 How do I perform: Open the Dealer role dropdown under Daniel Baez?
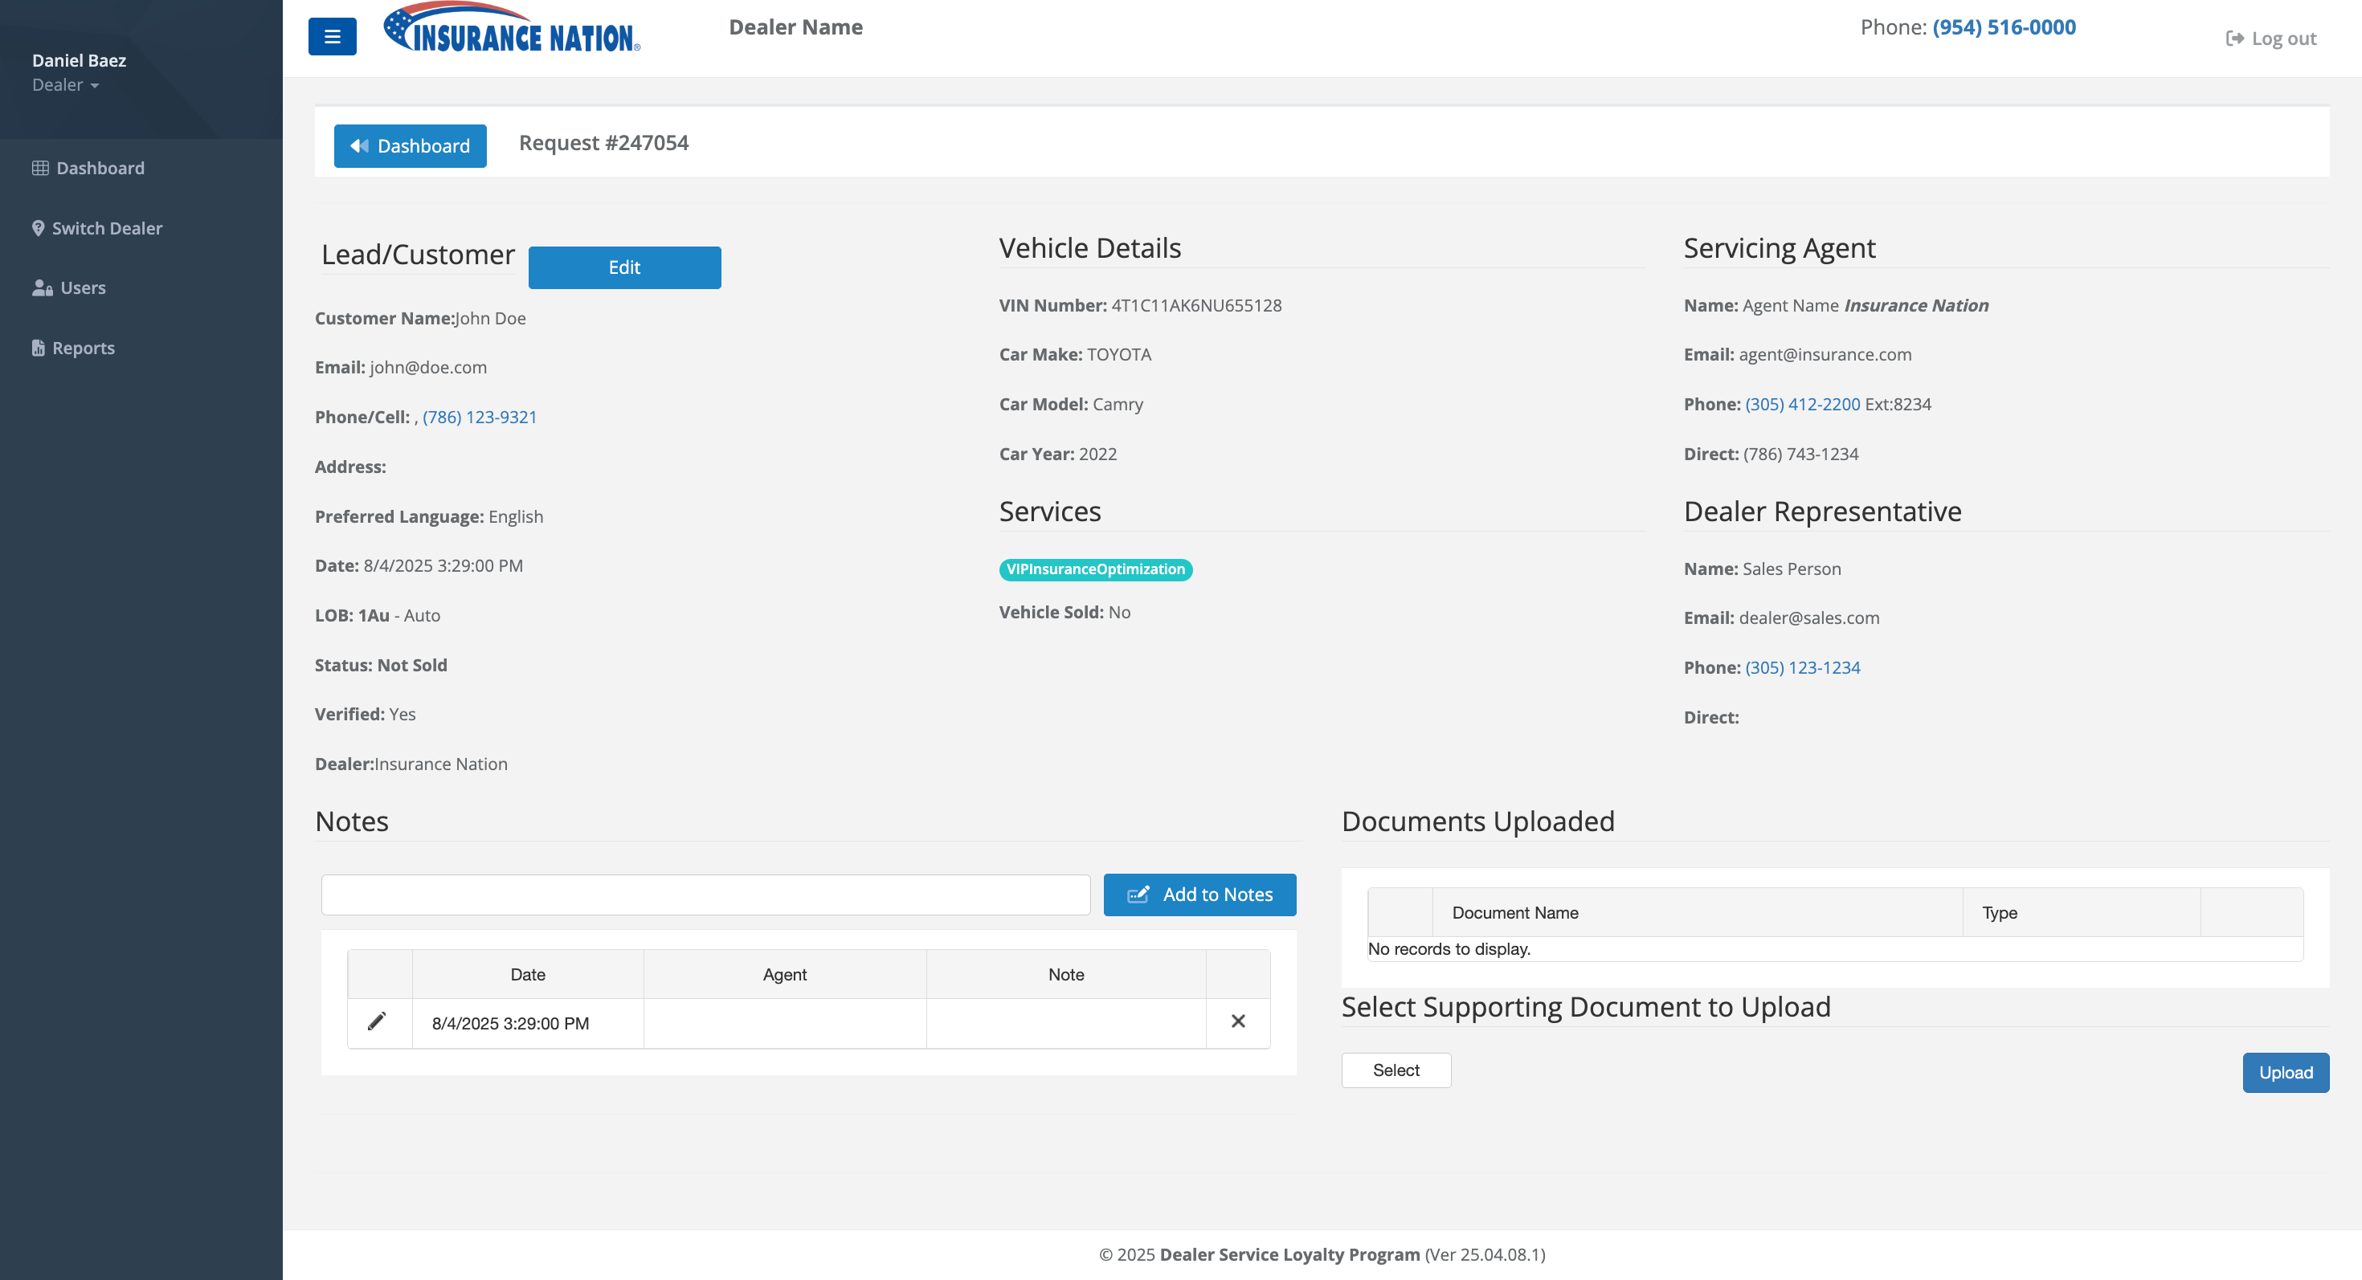[x=65, y=84]
